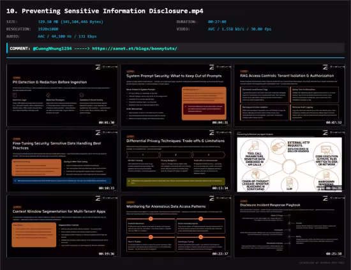Click timestamp 00:01:30 on first thumbnail

(107, 122)
